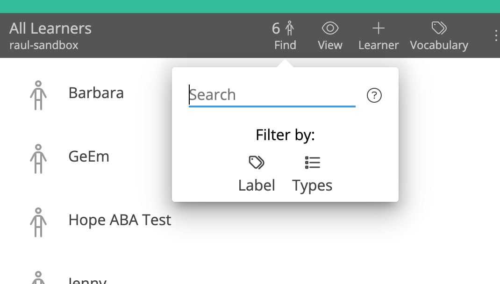Add a new Learner with plus icon

pos(378,29)
